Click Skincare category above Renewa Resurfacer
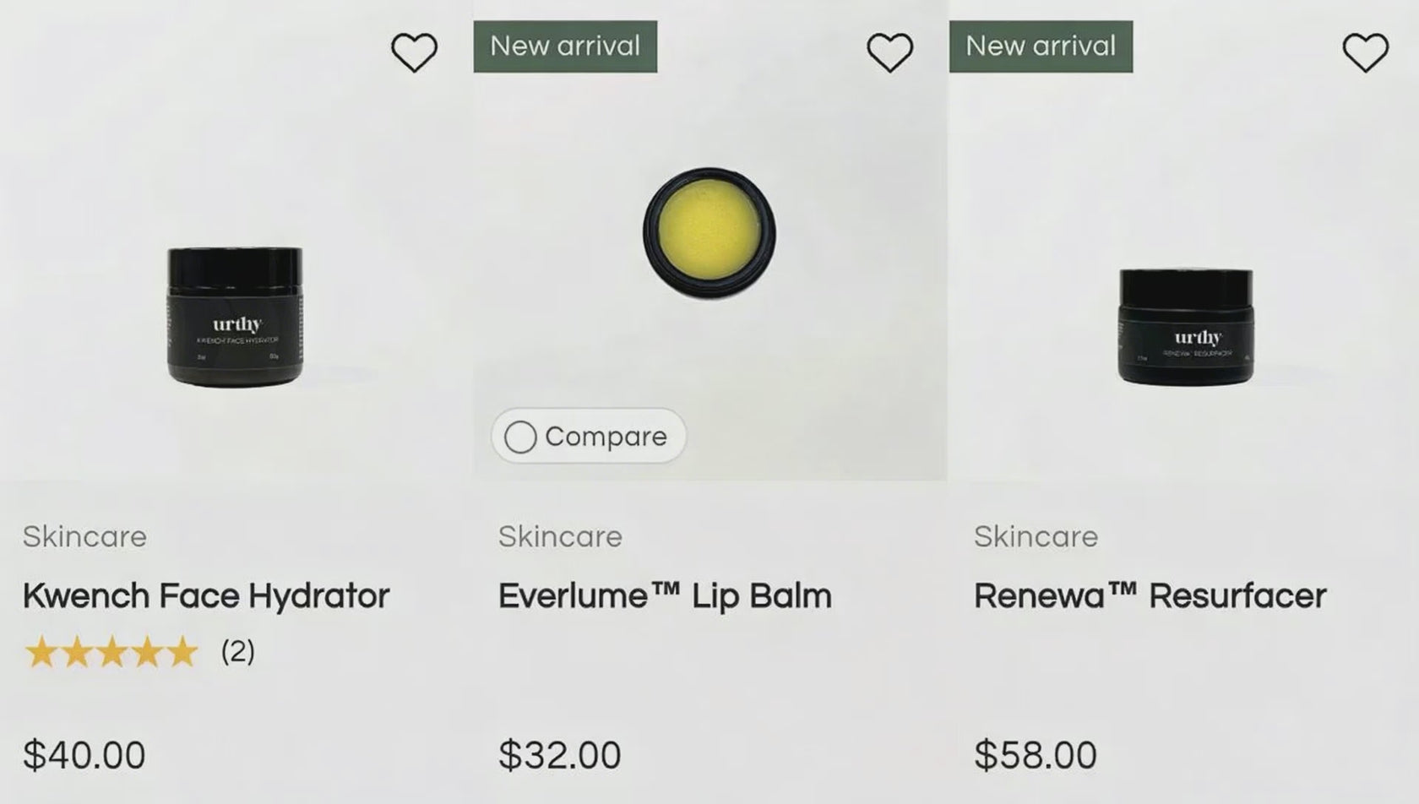The width and height of the screenshot is (1419, 804). (1036, 537)
